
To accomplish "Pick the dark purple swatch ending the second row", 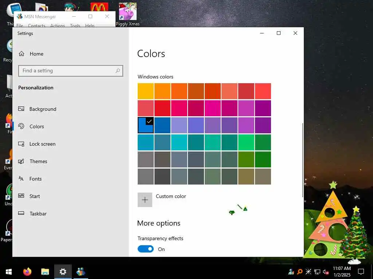I will tap(263, 108).
